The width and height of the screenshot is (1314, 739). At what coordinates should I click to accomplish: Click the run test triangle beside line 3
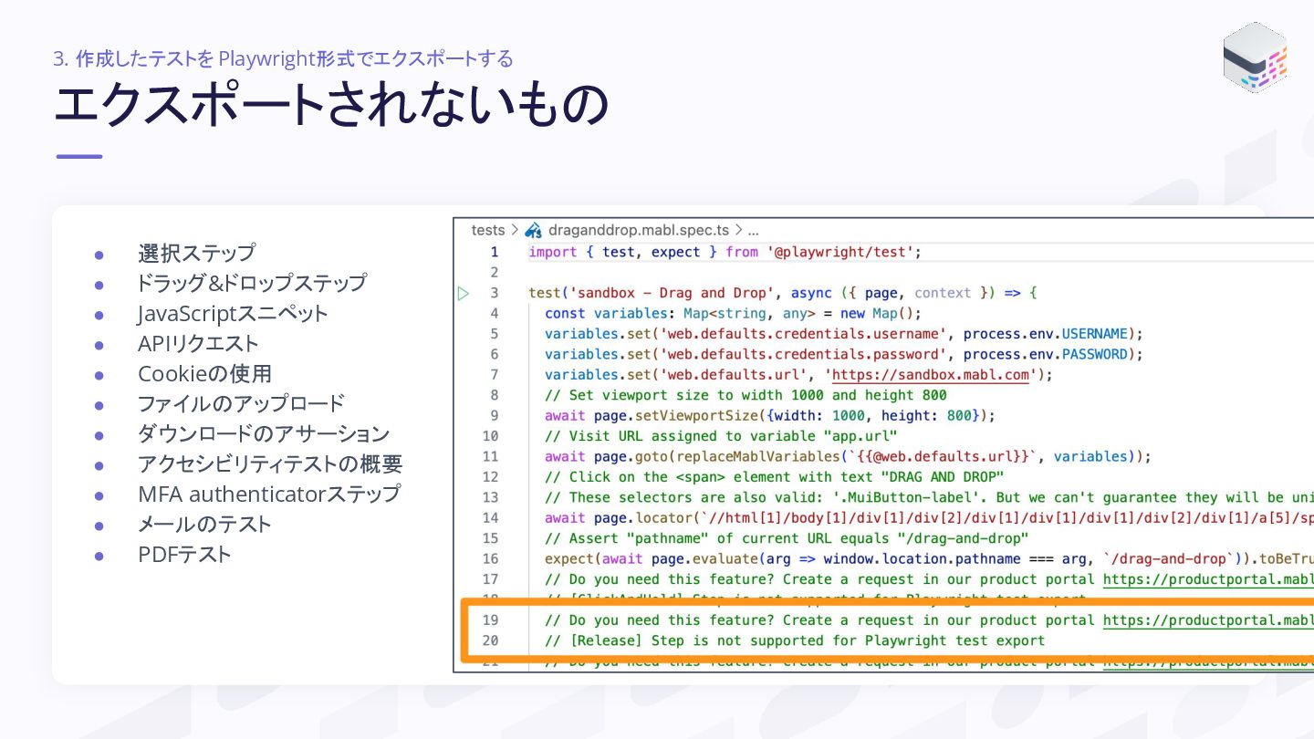464,293
